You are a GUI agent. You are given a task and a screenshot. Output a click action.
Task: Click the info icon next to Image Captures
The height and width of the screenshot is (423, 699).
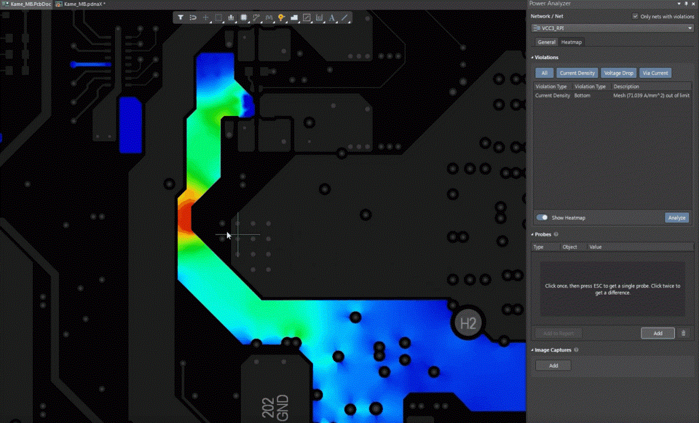(575, 350)
